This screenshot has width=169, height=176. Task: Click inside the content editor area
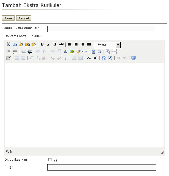[x=85, y=105]
